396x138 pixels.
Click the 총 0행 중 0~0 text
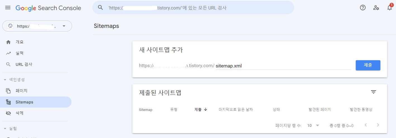point(341,126)
